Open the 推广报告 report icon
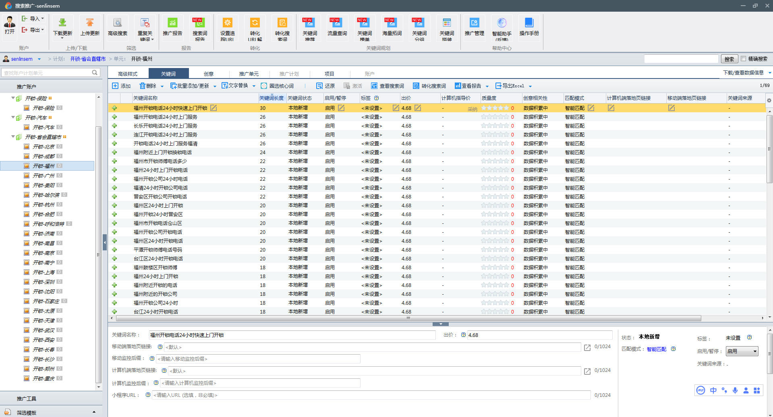Image resolution: width=773 pixels, height=417 pixels. coord(172,23)
